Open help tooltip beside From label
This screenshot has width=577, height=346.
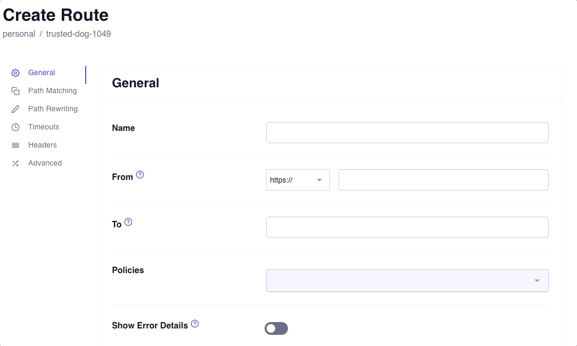pyautogui.click(x=140, y=175)
